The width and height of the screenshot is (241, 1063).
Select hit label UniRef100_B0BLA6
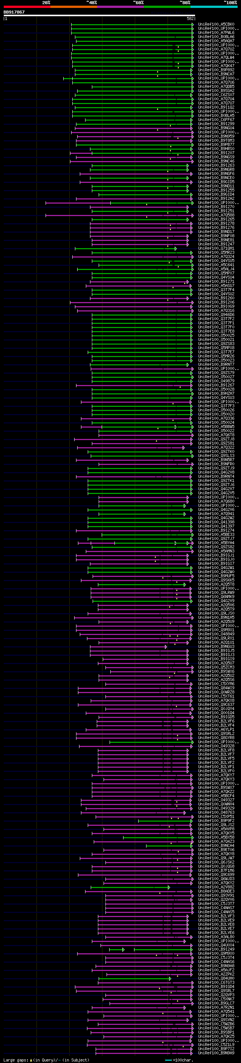216,37
